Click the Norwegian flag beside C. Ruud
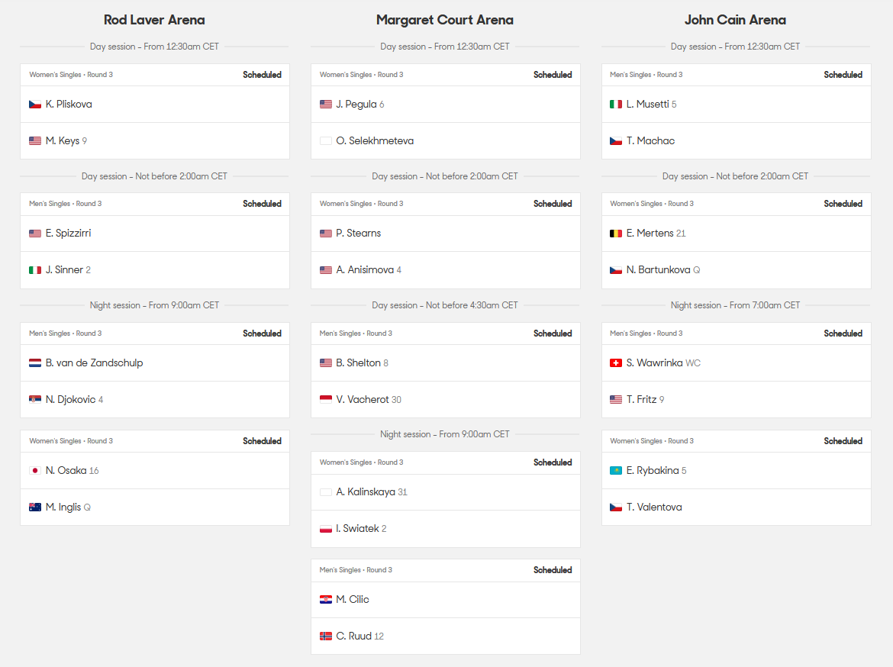The image size is (893, 667). pos(326,636)
